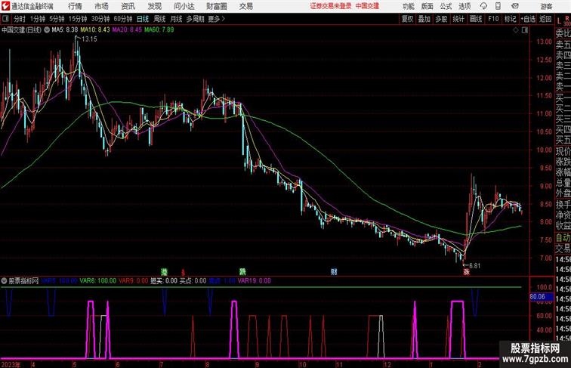Screen dimensions: 571x368
Task: Click the 画线 drawing button
Action: point(476,19)
